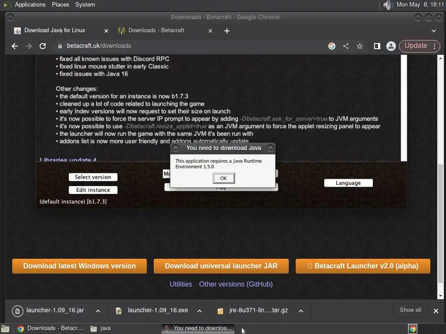Open launcher-1.09_16.exe download item

(158, 311)
